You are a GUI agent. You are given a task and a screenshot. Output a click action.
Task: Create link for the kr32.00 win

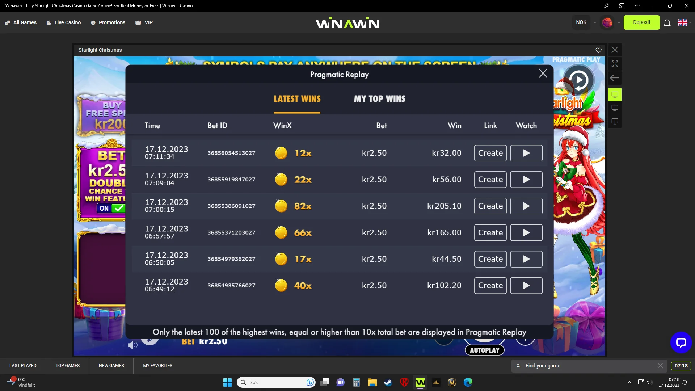coord(490,153)
